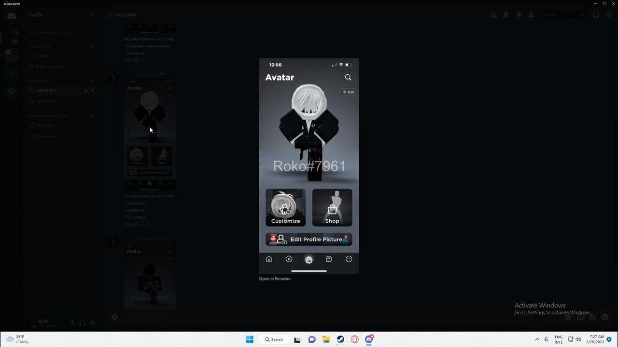Click the Discord Search field in the header
The image size is (618, 347).
click(563, 15)
